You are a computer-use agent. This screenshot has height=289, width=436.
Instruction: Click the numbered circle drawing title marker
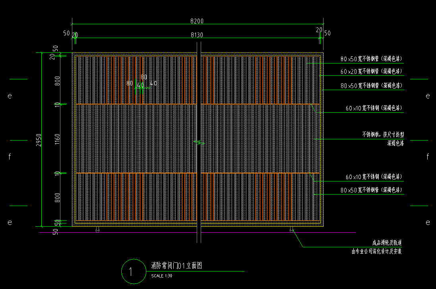coord(132,272)
